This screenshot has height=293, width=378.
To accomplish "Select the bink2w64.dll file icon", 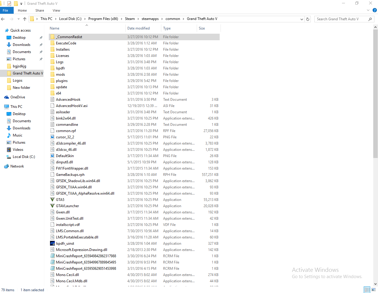I will (x=52, y=118).
